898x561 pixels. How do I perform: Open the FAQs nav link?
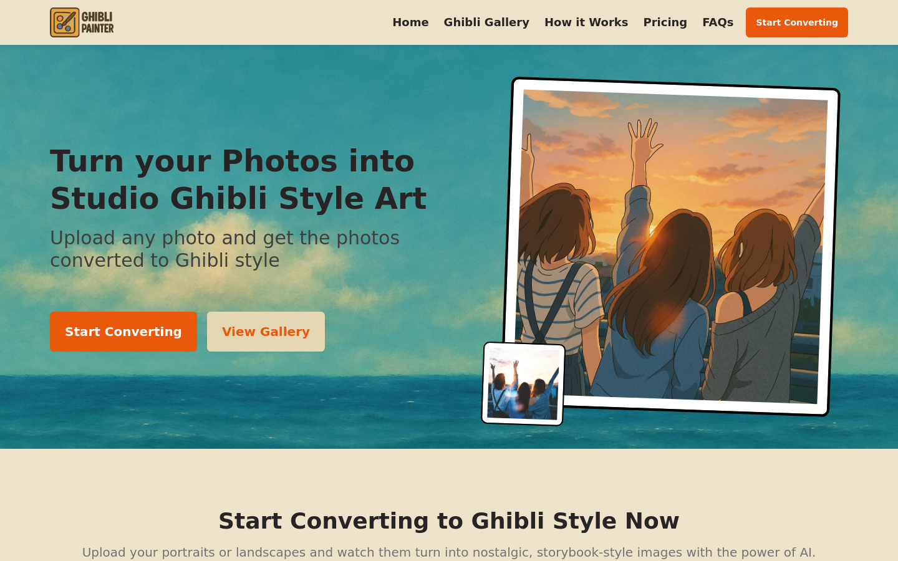tap(718, 22)
